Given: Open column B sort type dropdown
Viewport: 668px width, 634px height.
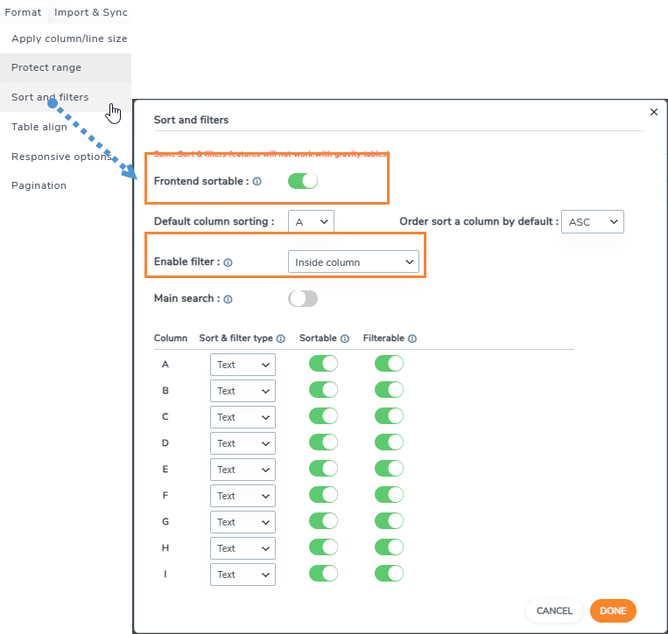Looking at the screenshot, I should tap(243, 391).
